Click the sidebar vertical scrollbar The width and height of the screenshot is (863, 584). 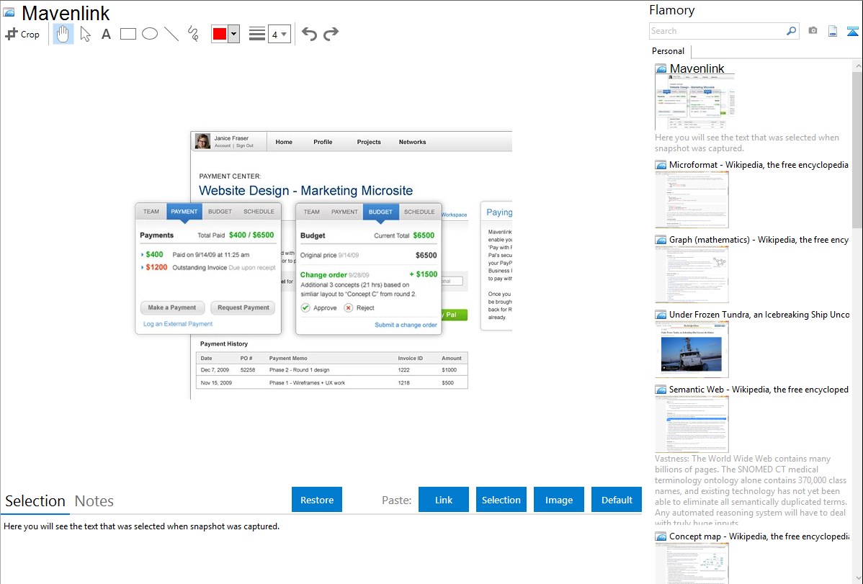857,150
